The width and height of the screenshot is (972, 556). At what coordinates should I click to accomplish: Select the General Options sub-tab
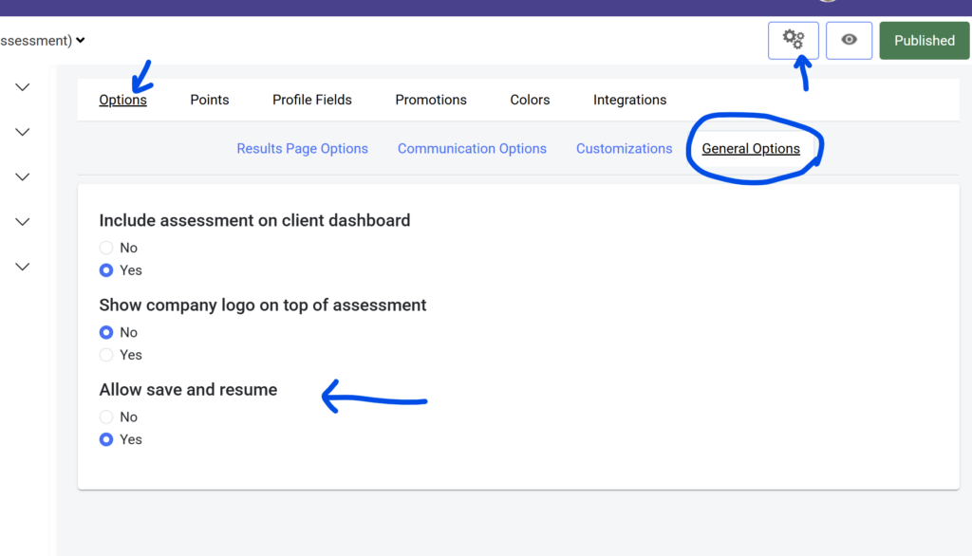[x=751, y=149]
